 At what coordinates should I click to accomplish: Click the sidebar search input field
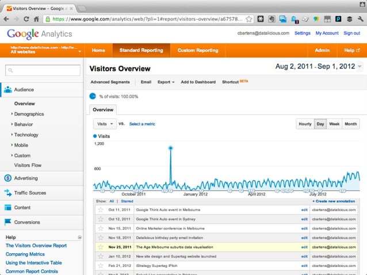(44, 70)
